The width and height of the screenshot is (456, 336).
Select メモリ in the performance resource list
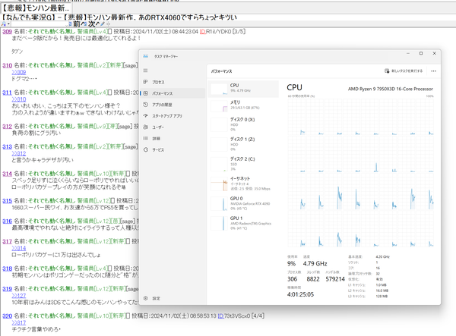point(244,105)
